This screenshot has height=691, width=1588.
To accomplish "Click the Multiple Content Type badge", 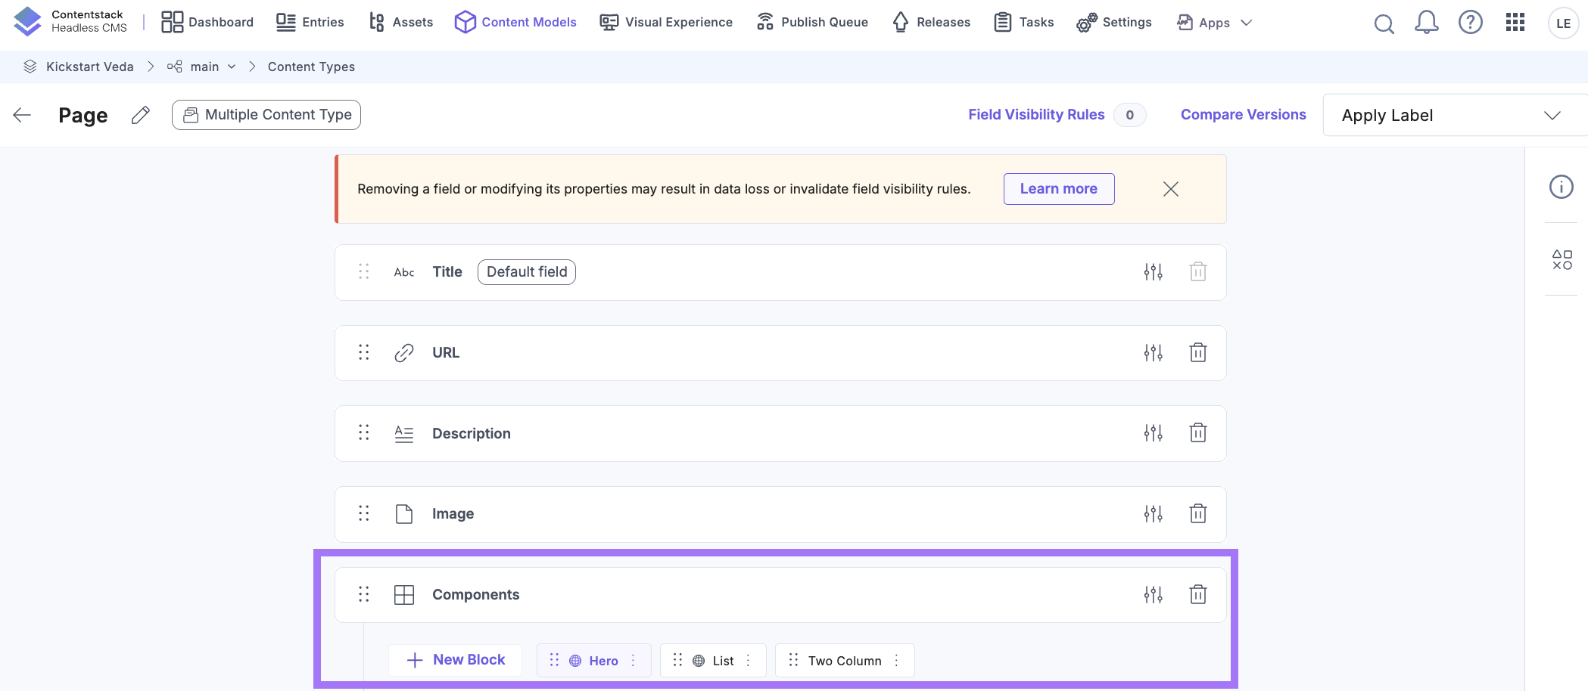I will 266,115.
